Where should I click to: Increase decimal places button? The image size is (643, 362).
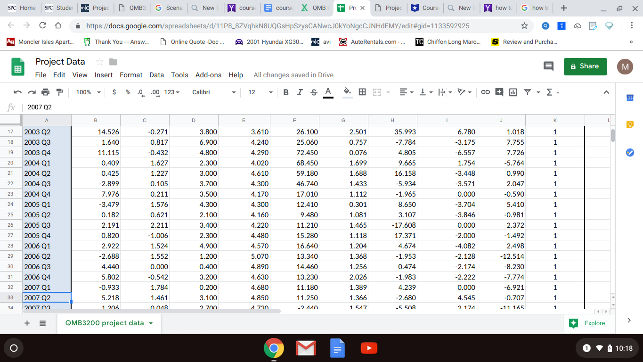coord(155,92)
